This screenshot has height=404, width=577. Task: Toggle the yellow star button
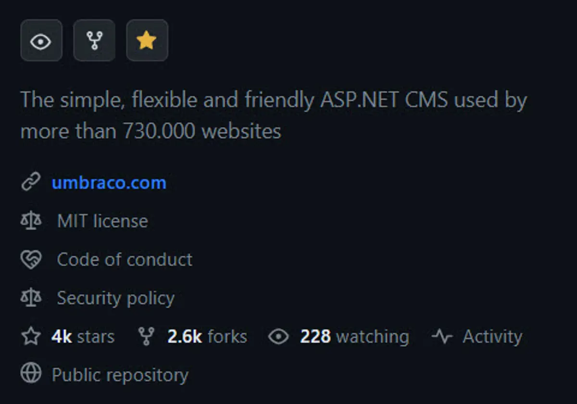147,41
